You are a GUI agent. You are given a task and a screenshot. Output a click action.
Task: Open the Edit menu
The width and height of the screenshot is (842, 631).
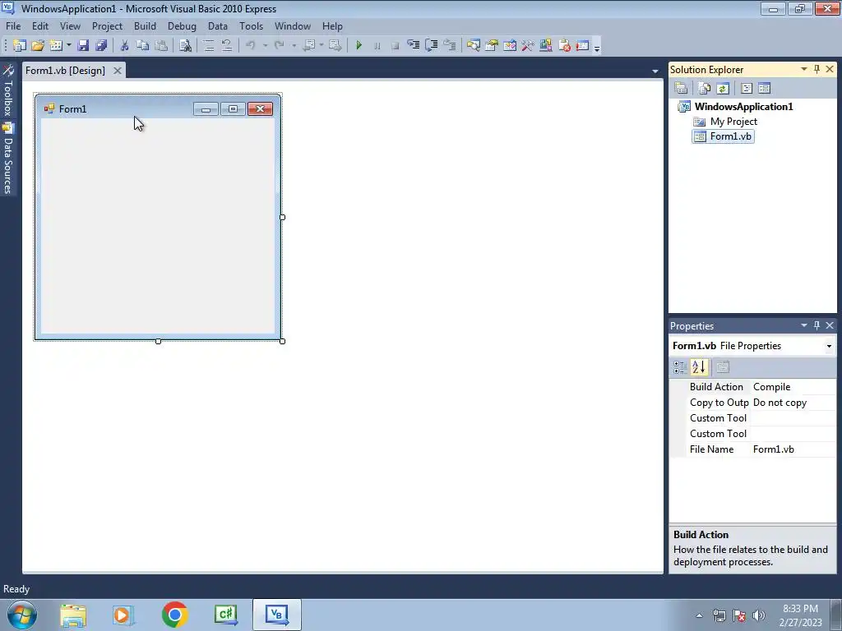pos(39,26)
